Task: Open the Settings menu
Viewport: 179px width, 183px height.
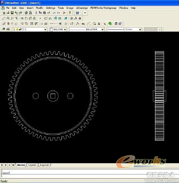Action: tap(50, 8)
